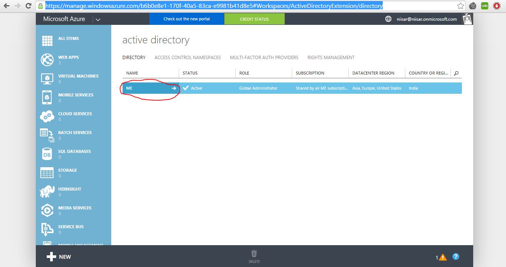
Task: Sort by the Datacenter Region column header
Action: click(377, 73)
